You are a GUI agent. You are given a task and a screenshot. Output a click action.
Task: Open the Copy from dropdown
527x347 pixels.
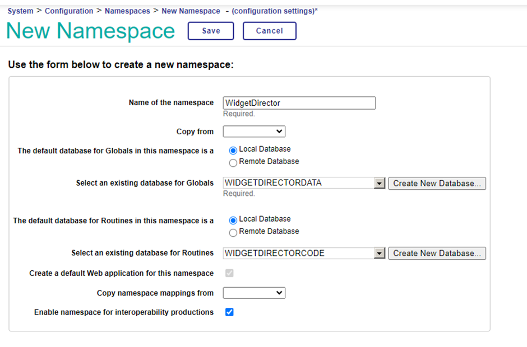pos(254,132)
